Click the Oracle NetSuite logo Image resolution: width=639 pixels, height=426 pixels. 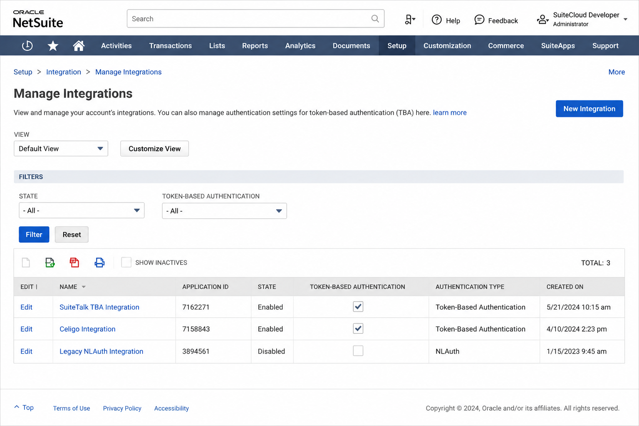pos(38,19)
